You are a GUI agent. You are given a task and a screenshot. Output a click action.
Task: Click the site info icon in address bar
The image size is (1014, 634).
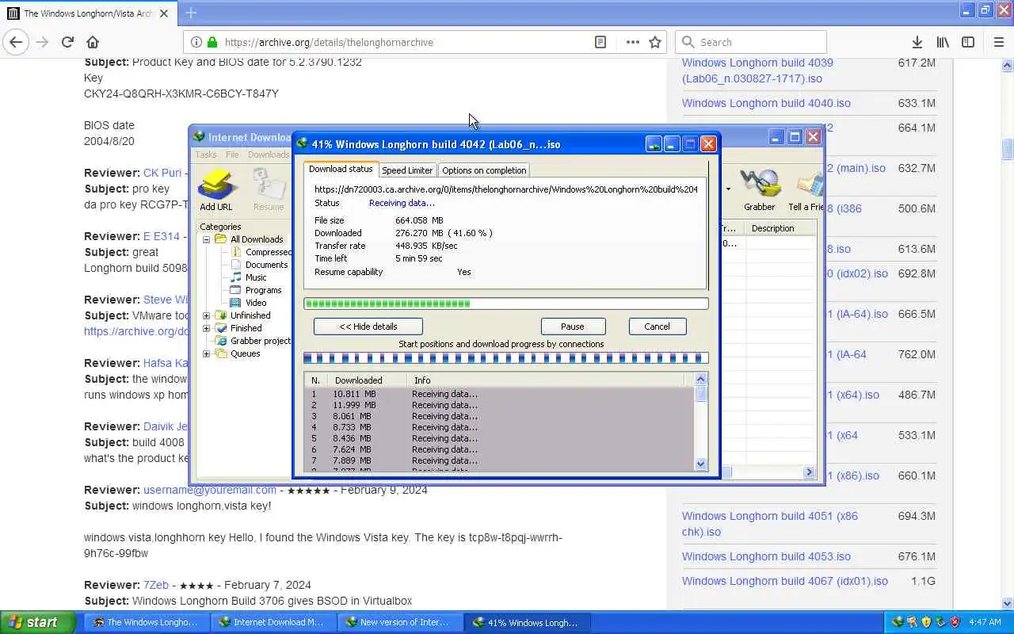tap(196, 42)
